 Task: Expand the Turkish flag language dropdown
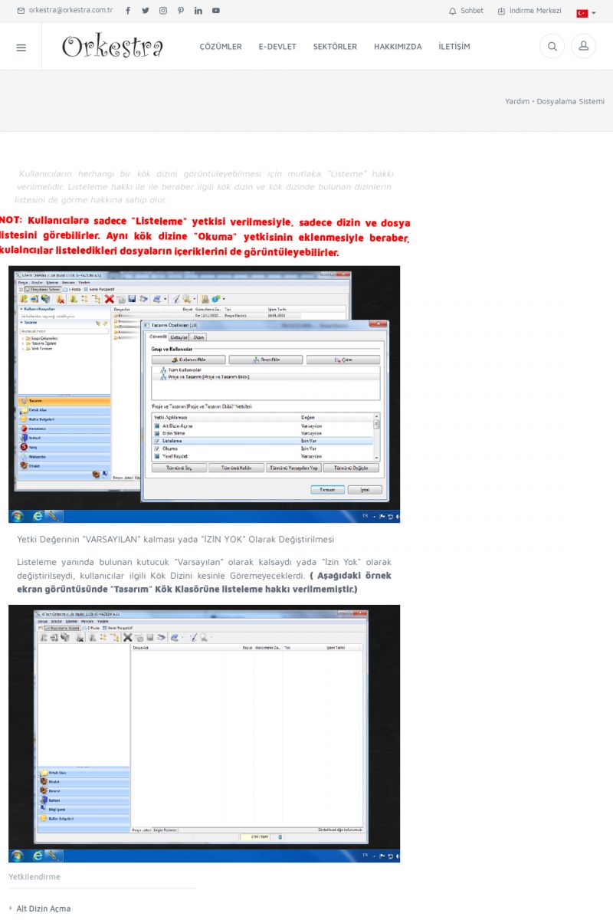click(x=585, y=13)
